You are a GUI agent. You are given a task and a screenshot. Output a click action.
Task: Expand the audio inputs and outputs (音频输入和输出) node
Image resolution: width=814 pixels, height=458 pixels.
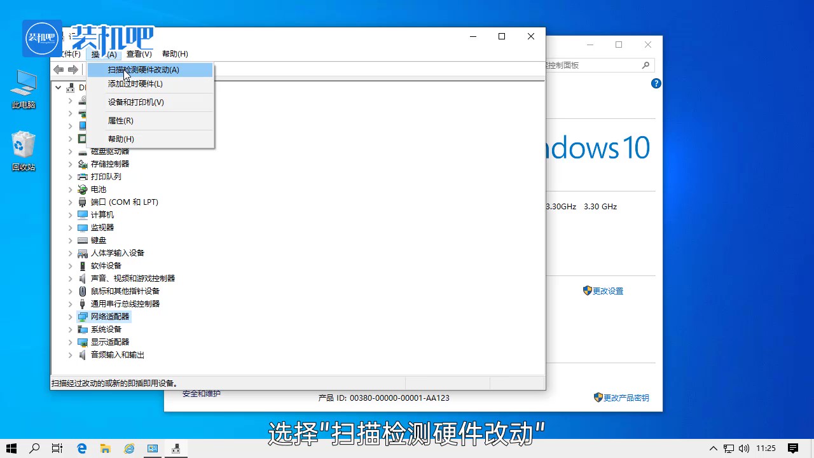tap(71, 355)
